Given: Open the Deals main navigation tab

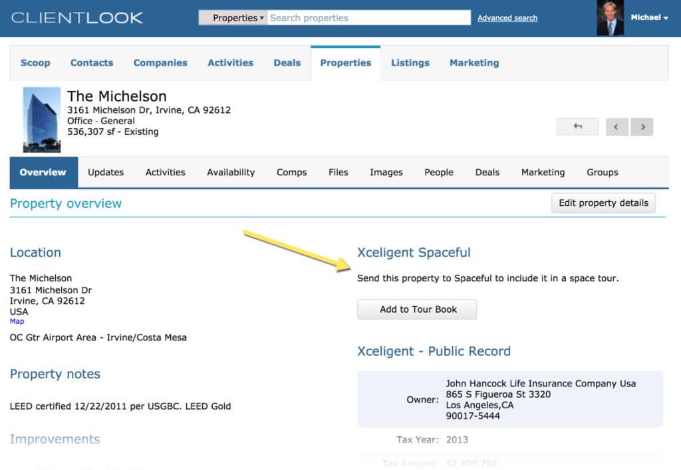Looking at the screenshot, I should click(x=287, y=63).
